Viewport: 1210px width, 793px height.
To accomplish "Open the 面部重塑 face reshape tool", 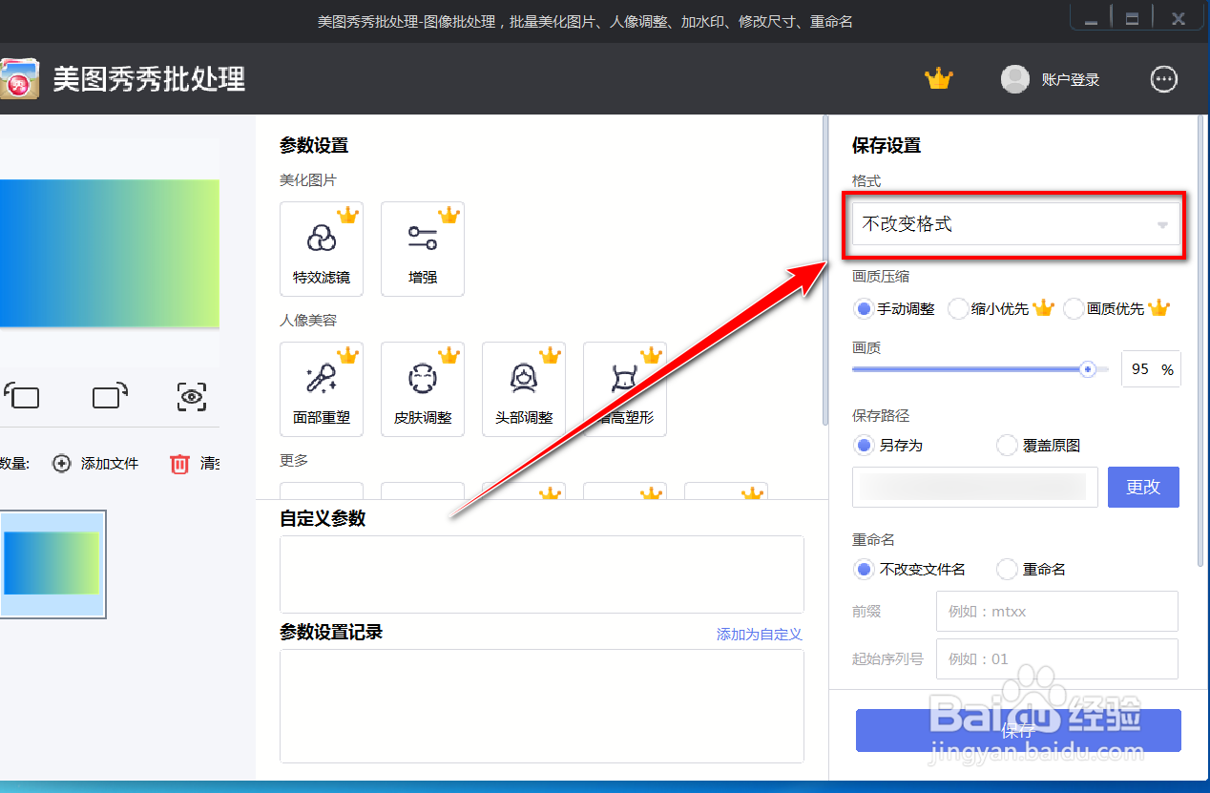I will tap(322, 389).
